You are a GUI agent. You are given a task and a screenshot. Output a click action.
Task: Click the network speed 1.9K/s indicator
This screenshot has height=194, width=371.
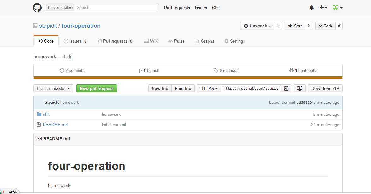[10, 191]
